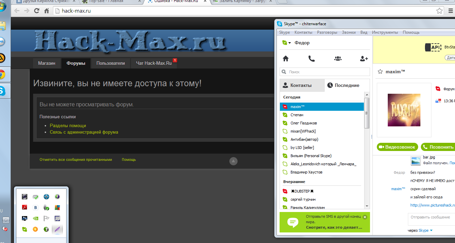Click the create group icon in Skype
The image size is (455, 243).
click(338, 59)
